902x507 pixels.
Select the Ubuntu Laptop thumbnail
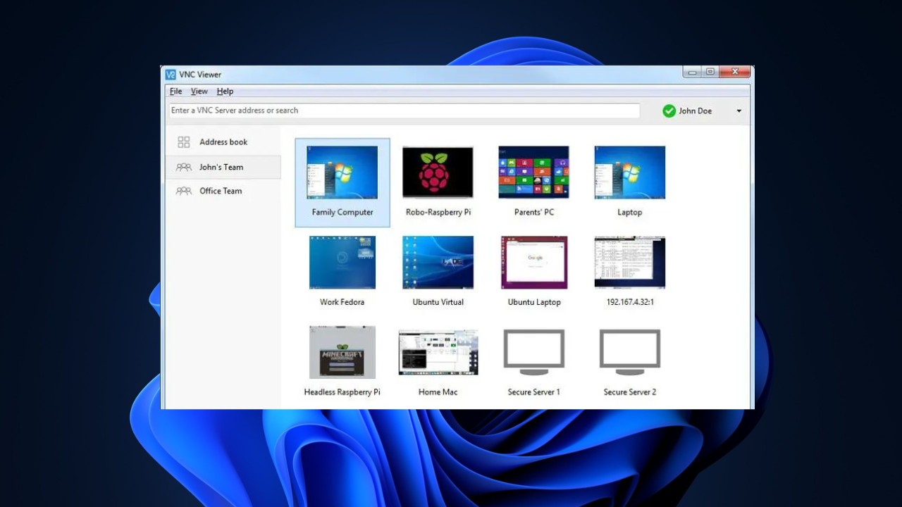coord(534,263)
